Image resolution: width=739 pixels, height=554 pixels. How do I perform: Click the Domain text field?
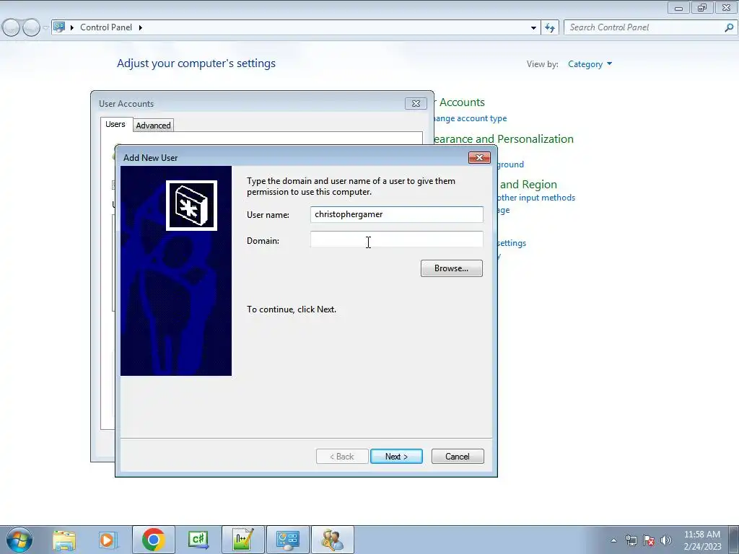point(396,239)
